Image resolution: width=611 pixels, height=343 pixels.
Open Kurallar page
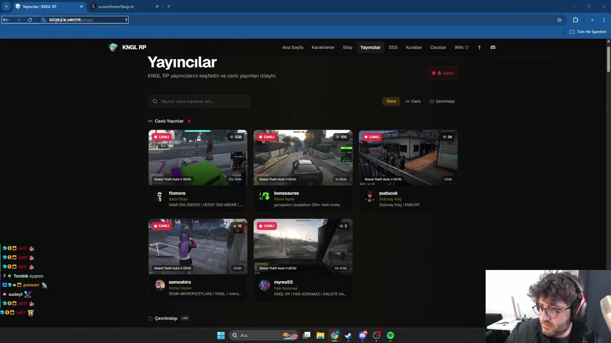coord(414,47)
